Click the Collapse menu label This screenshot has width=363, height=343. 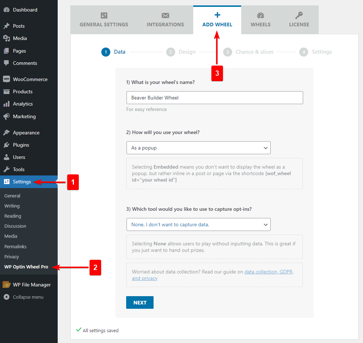[28, 297]
